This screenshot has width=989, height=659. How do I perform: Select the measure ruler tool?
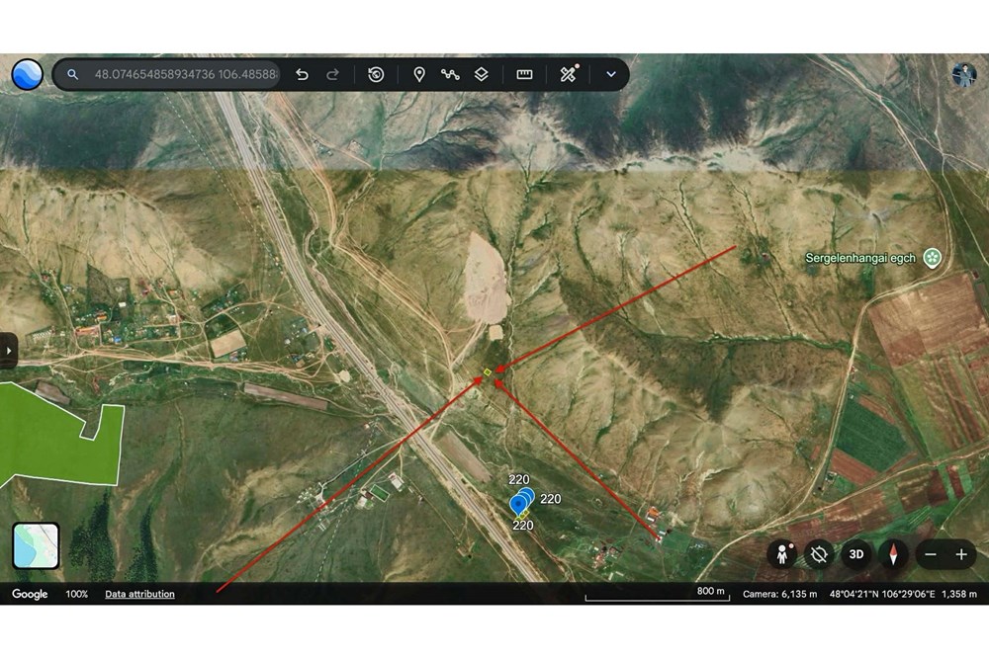pos(524,74)
